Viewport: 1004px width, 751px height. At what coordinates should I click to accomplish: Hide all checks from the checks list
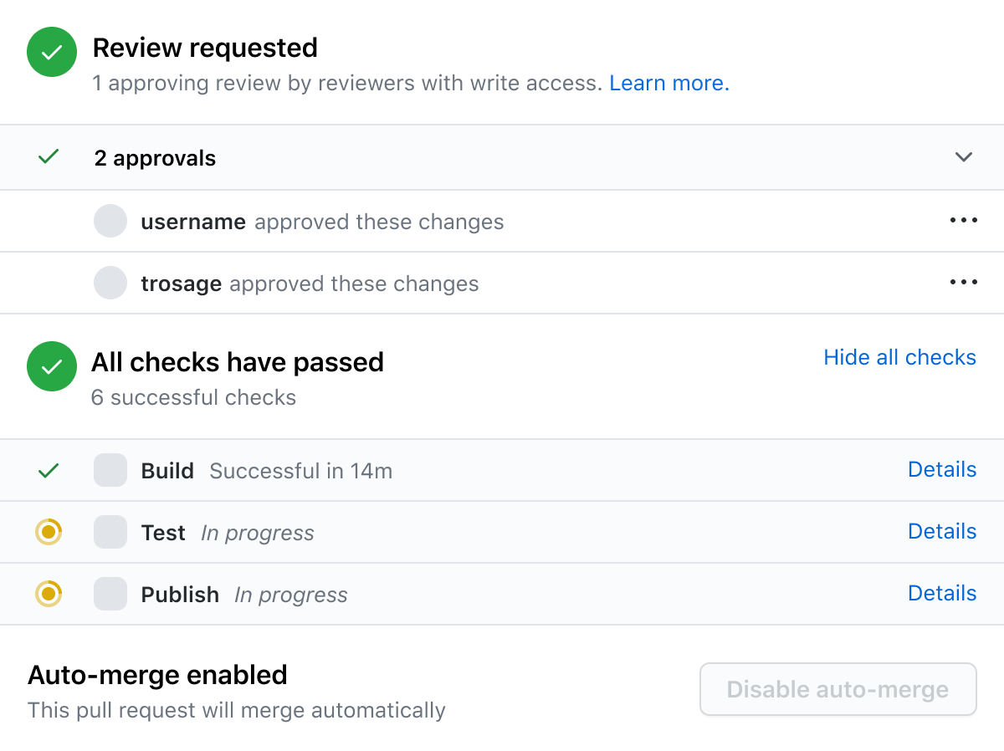point(899,357)
